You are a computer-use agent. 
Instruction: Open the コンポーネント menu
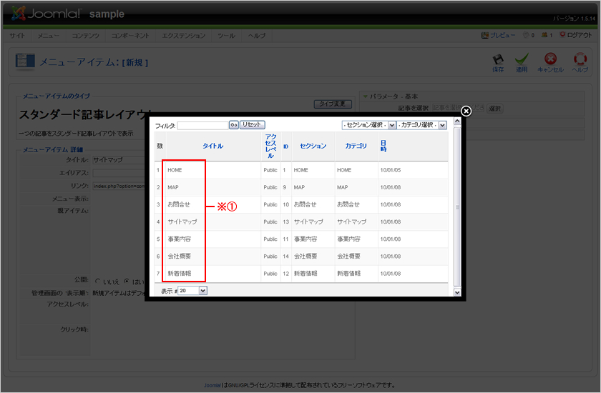coord(130,36)
